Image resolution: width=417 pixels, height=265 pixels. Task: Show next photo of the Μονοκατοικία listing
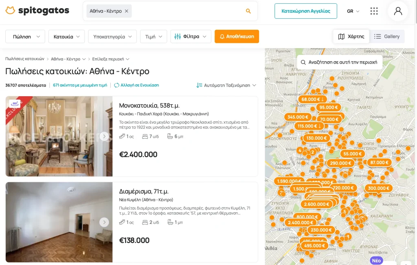(x=104, y=136)
